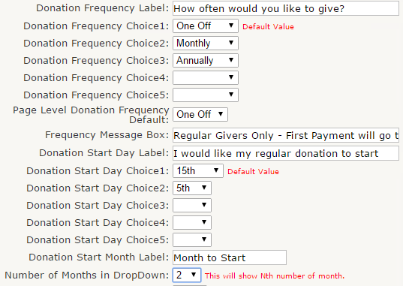
Task: Expand Donation Frequency Choice3 Annually dropdown
Action: click(206, 61)
